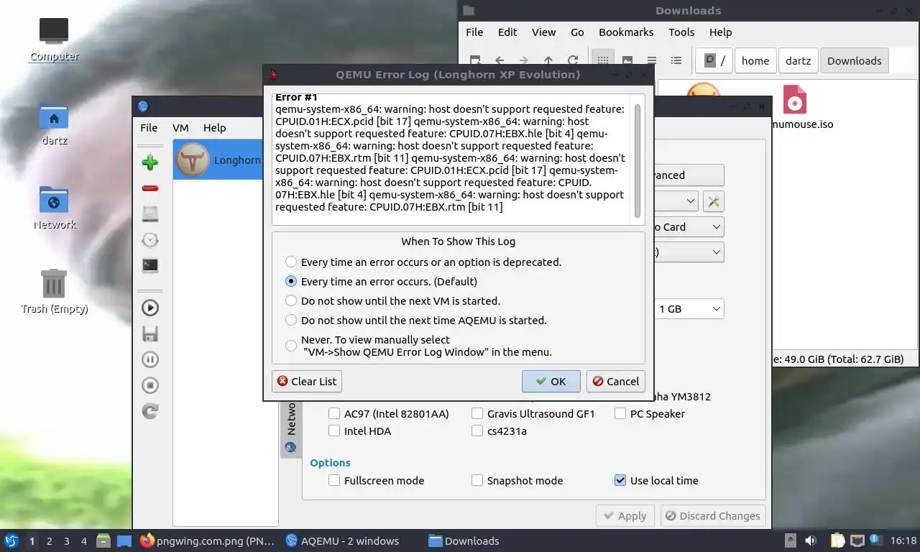Open Bookmarks menu in file manager
The height and width of the screenshot is (552, 920).
(626, 32)
